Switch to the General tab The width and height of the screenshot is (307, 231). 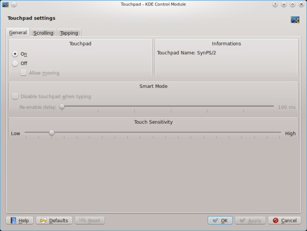pos(18,33)
